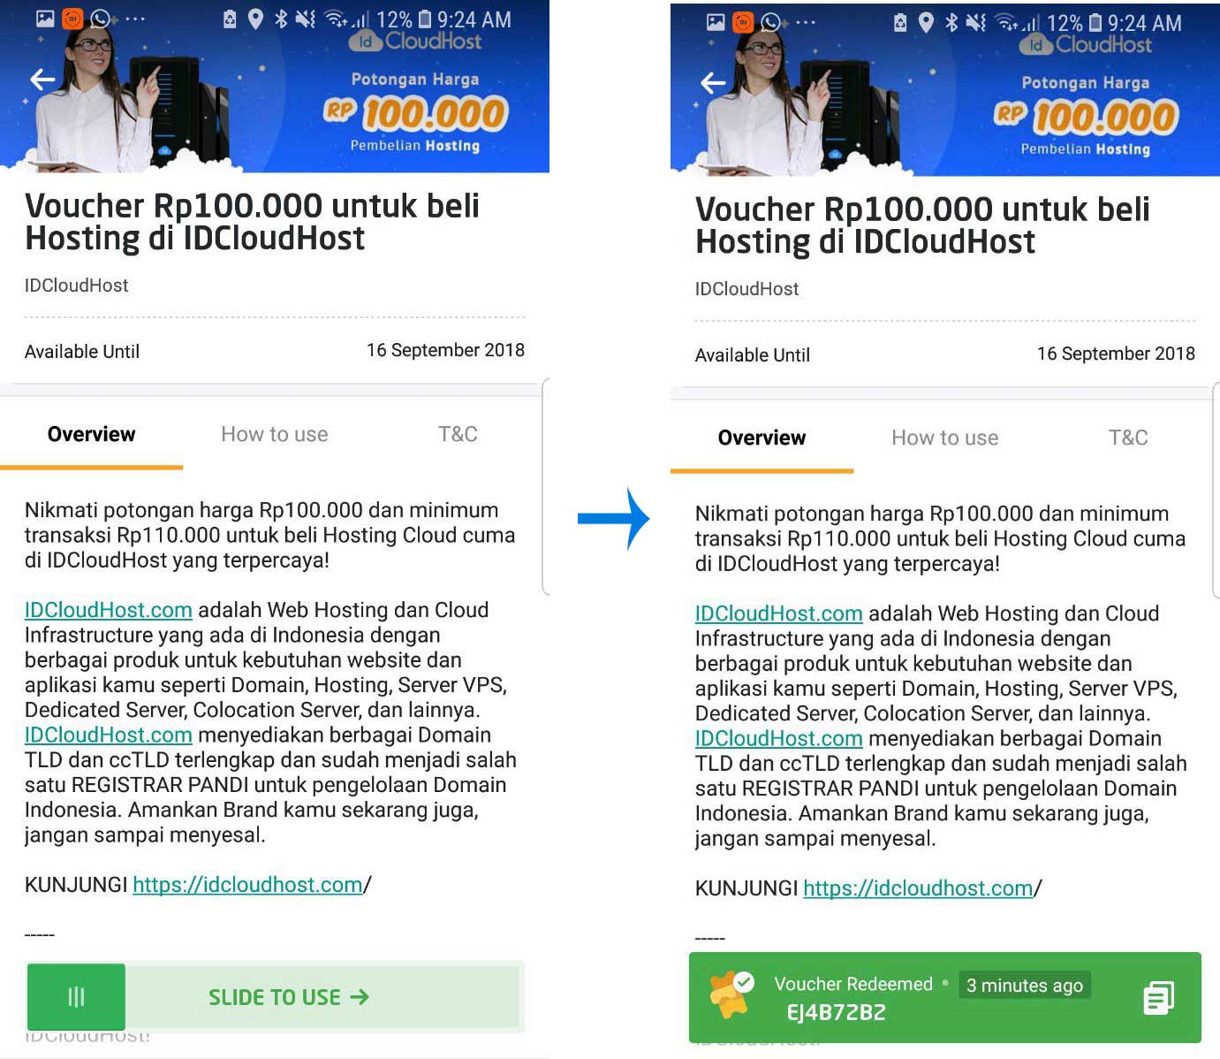Switch to the How to use tab
The image size is (1220, 1059).
tap(275, 434)
